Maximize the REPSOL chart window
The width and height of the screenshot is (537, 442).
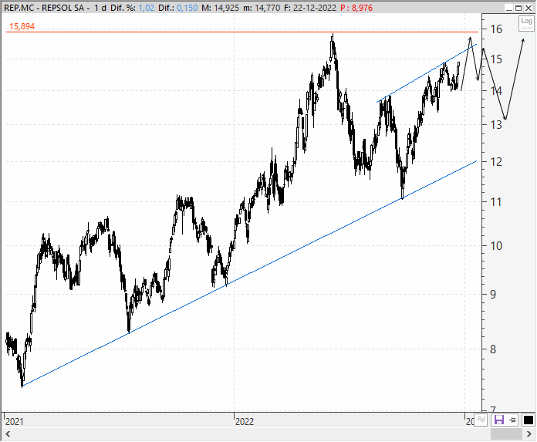[518, 8]
